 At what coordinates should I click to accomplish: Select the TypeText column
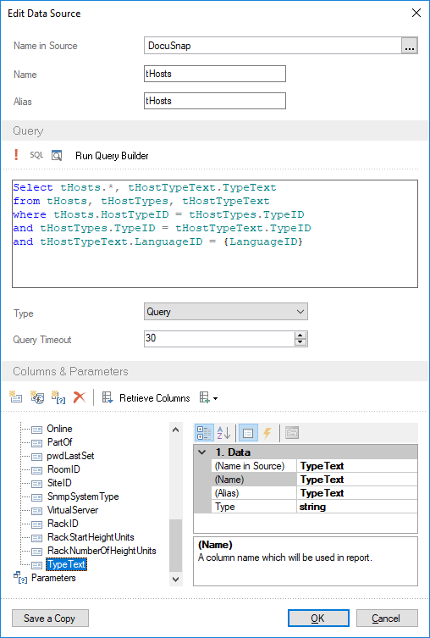tap(66, 564)
